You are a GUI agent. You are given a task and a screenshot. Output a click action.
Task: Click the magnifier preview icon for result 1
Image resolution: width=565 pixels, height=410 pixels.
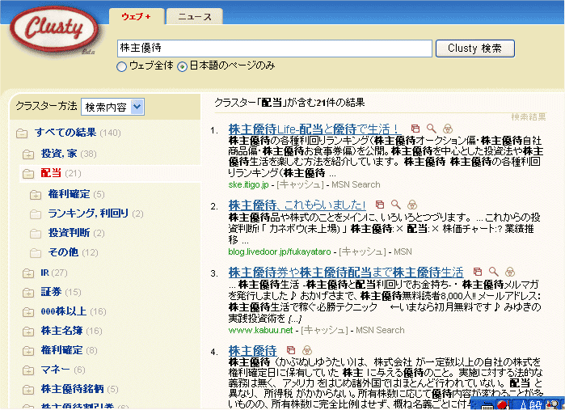432,129
